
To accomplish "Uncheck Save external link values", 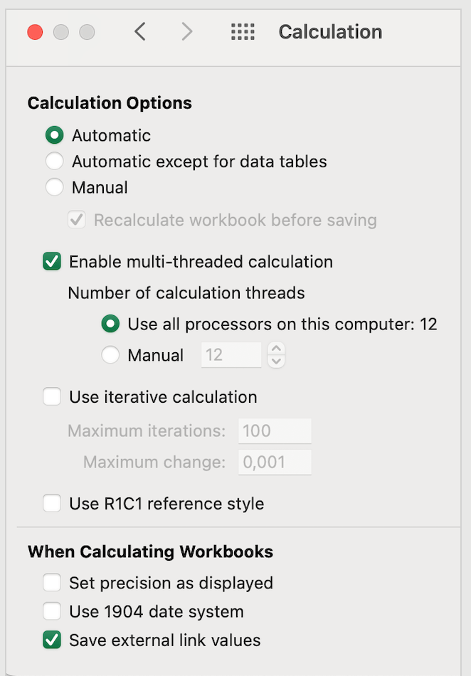I will click(x=52, y=640).
